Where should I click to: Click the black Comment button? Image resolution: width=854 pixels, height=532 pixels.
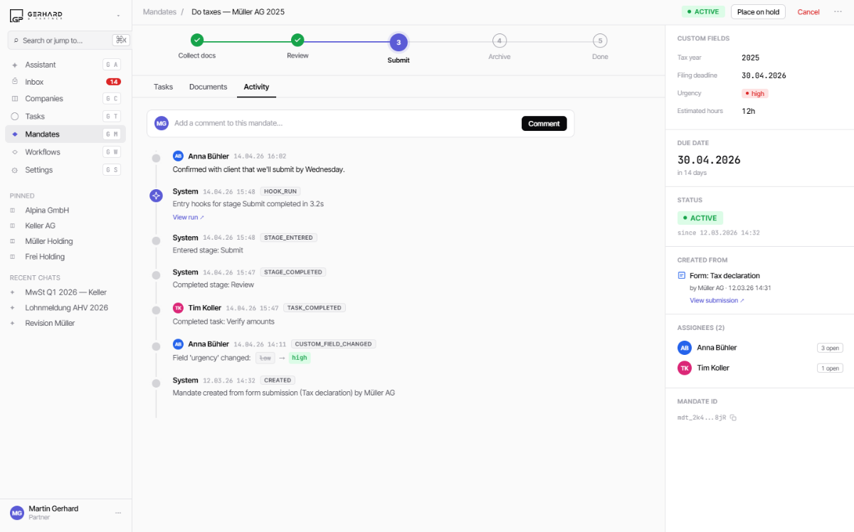coord(544,124)
